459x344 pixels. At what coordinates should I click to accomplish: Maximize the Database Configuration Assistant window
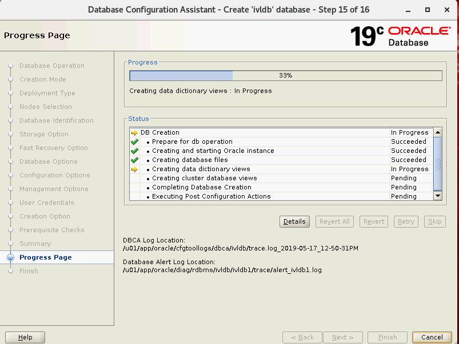pyautogui.click(x=428, y=10)
